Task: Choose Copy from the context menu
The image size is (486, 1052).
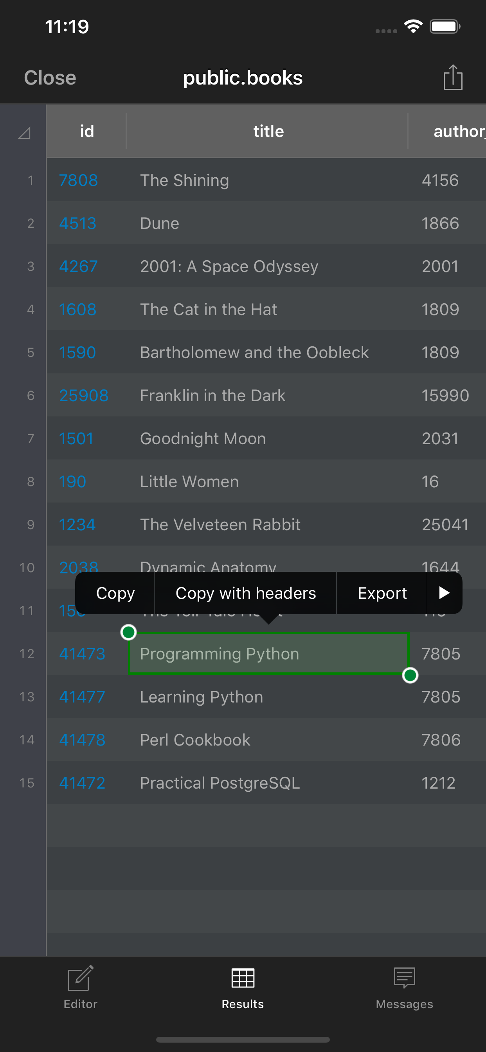Action: pyautogui.click(x=115, y=593)
